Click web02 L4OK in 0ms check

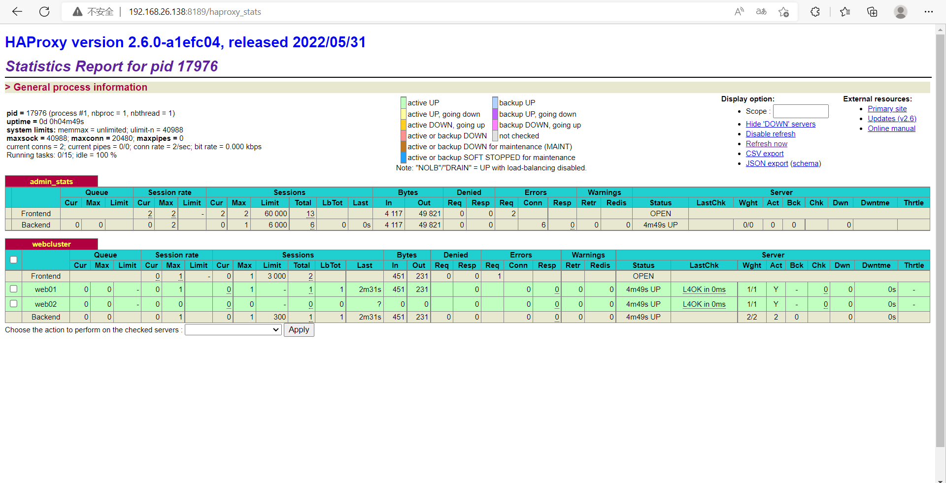[x=704, y=304]
